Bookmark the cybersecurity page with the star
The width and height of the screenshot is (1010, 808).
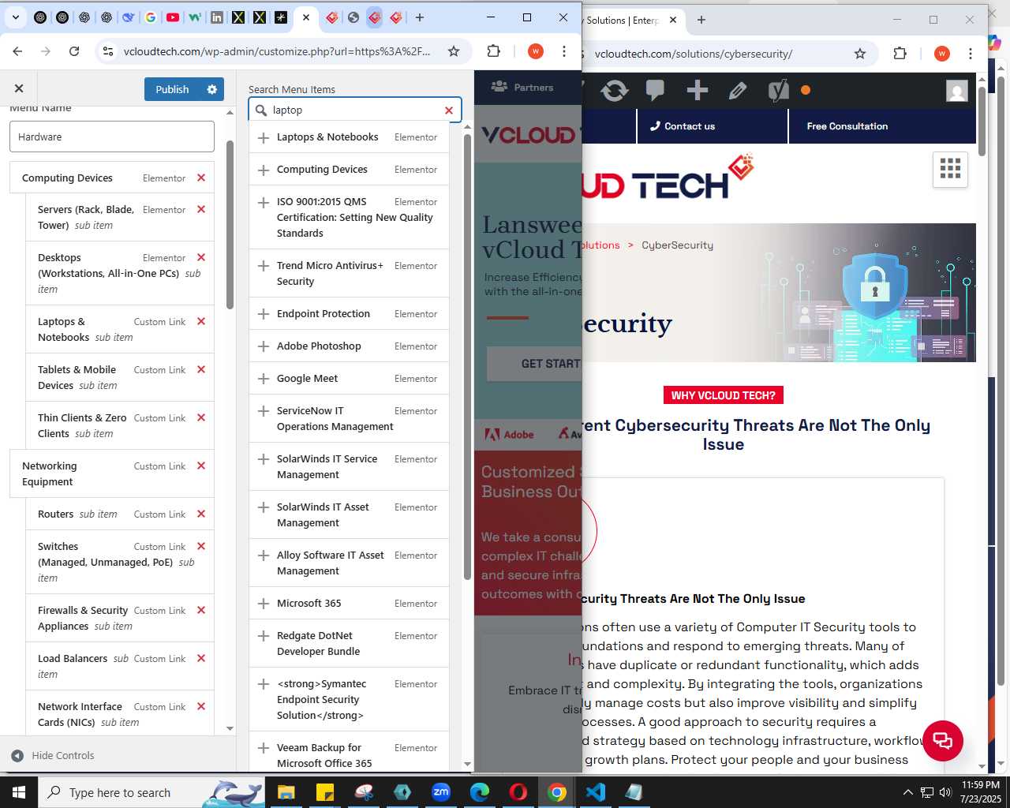[860, 54]
